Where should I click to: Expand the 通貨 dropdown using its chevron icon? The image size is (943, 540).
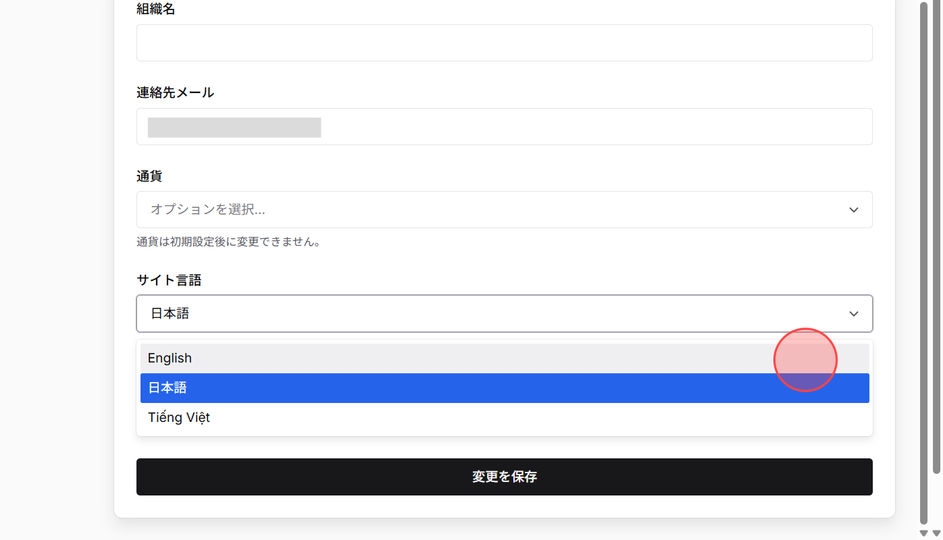[x=853, y=209]
